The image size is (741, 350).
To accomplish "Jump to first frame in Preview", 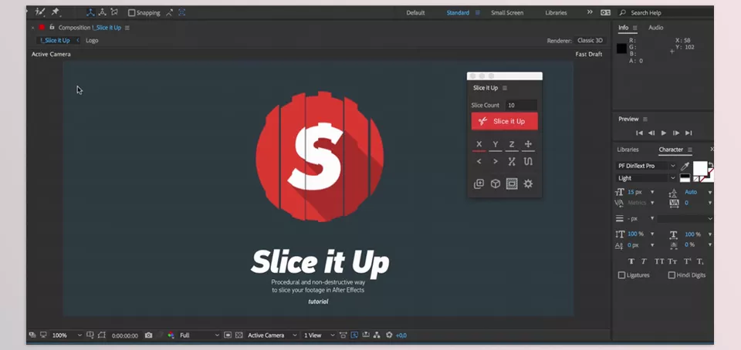I will tap(639, 133).
